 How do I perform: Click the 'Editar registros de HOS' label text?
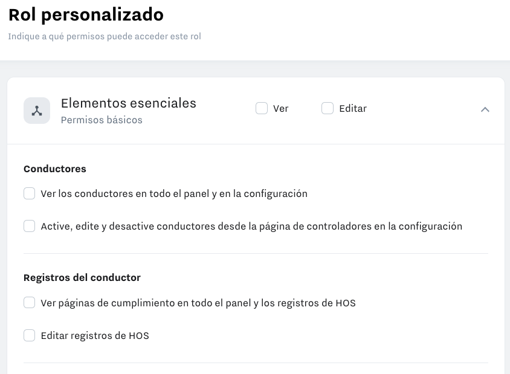click(x=95, y=335)
